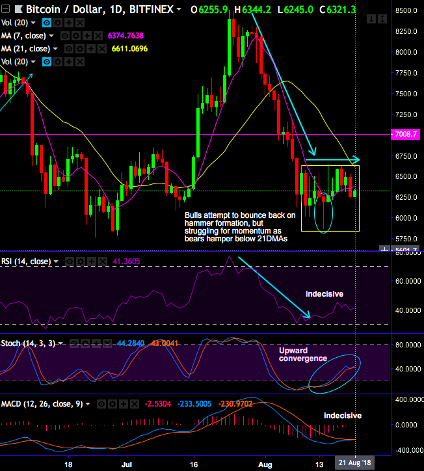Click the open price value O 6255.9
This screenshot has height=471, width=424.
tap(209, 10)
